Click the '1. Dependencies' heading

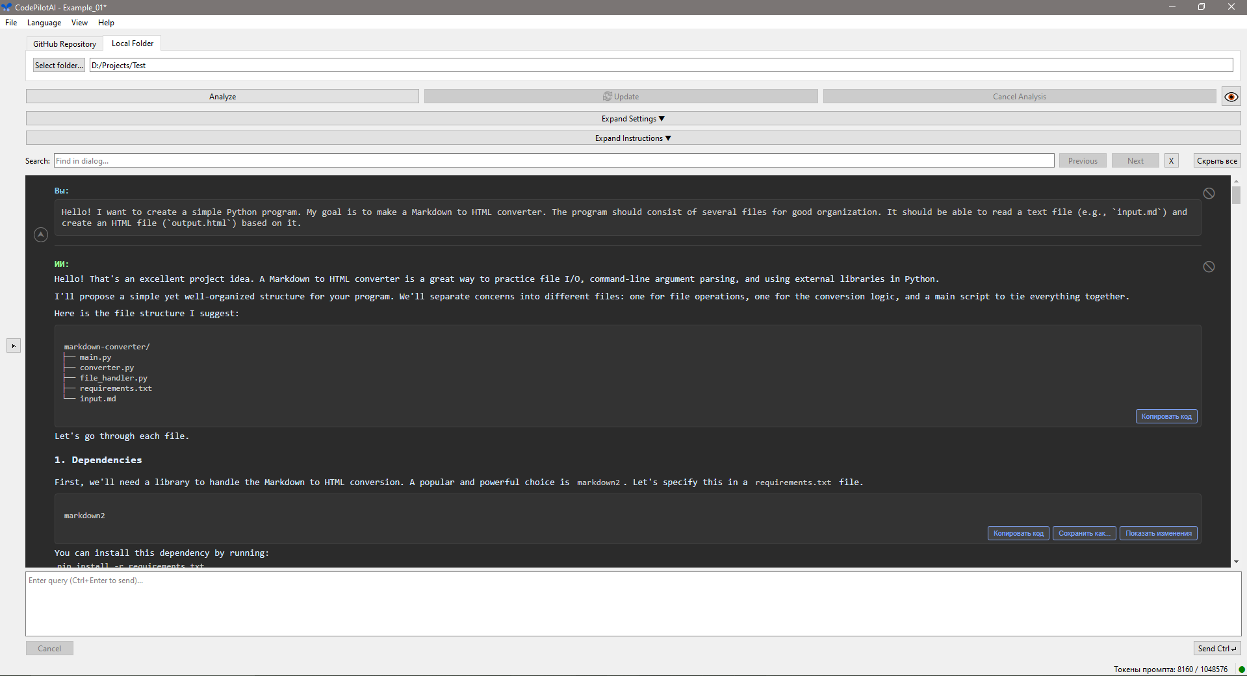click(98, 460)
